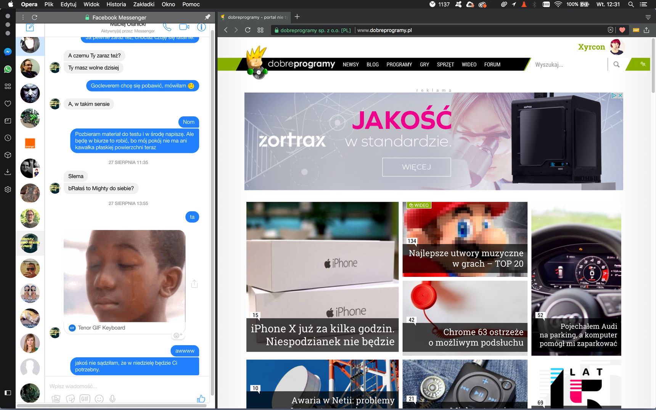The width and height of the screenshot is (656, 410).
Task: Close the Zortrax advertisement
Action: click(x=620, y=95)
